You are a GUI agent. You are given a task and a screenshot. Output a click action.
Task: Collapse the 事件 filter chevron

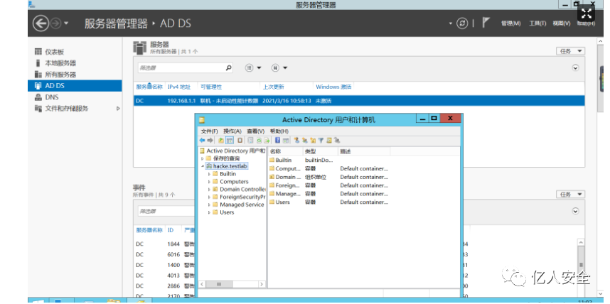[x=575, y=211]
